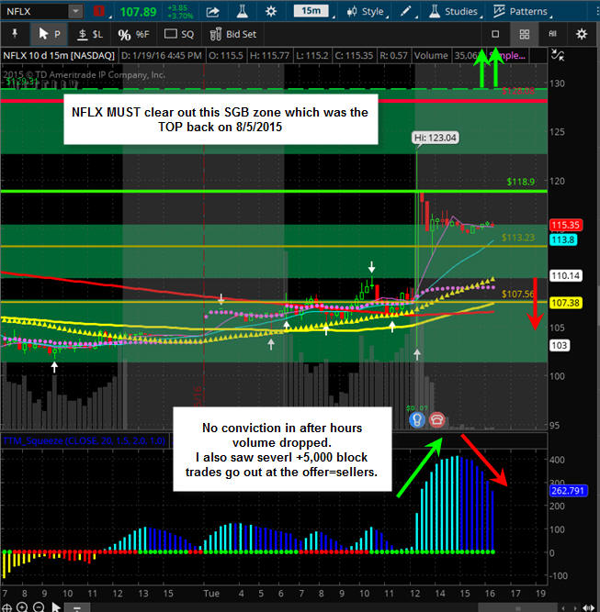Toggle the %F percent tool
Screen dimensions: 600x612
coord(134,34)
